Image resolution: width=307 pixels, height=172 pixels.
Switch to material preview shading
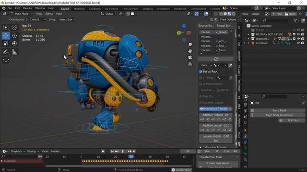click(x=229, y=14)
